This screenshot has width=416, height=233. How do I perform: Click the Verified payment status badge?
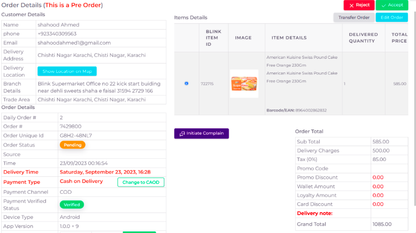[x=71, y=204]
